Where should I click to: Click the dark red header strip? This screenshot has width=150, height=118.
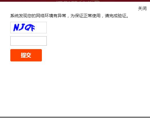tap(75, 1)
